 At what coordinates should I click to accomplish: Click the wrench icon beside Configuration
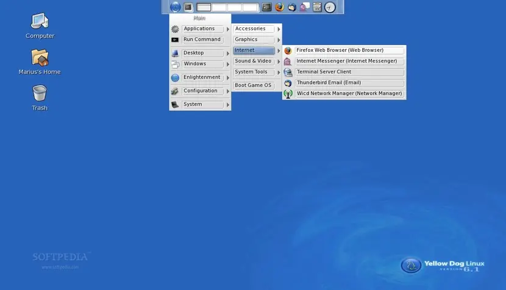[175, 91]
